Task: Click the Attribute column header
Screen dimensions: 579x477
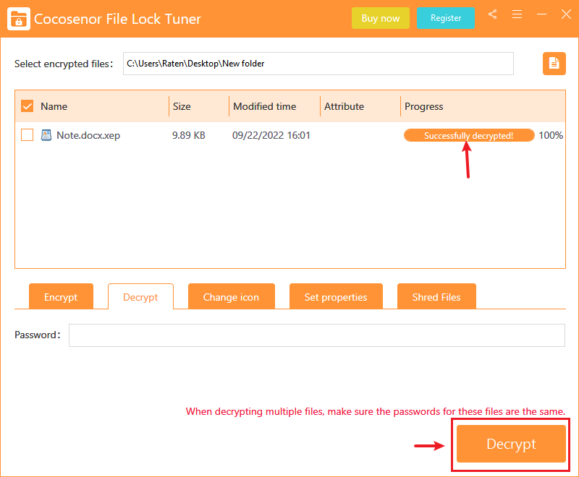Action: 344,106
